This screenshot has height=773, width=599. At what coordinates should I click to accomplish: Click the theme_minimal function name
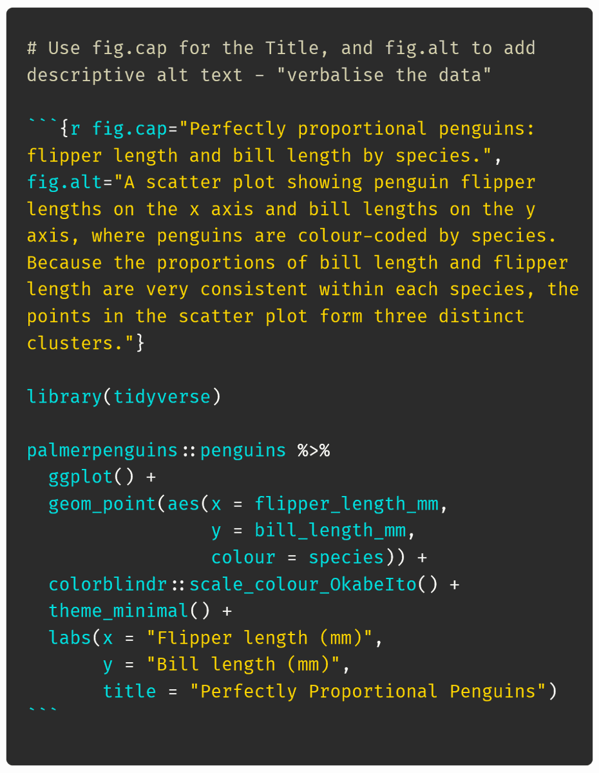[119, 611]
